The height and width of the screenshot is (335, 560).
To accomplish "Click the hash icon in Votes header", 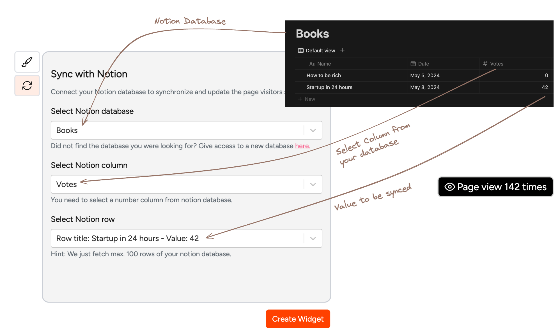I will (x=485, y=64).
